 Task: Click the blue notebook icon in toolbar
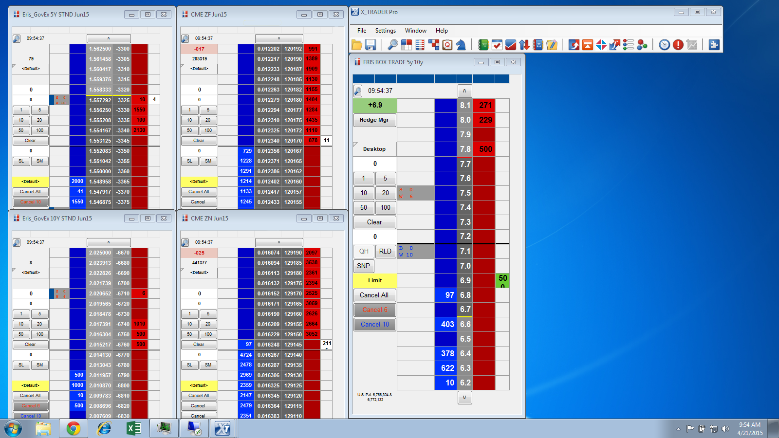[x=538, y=45]
